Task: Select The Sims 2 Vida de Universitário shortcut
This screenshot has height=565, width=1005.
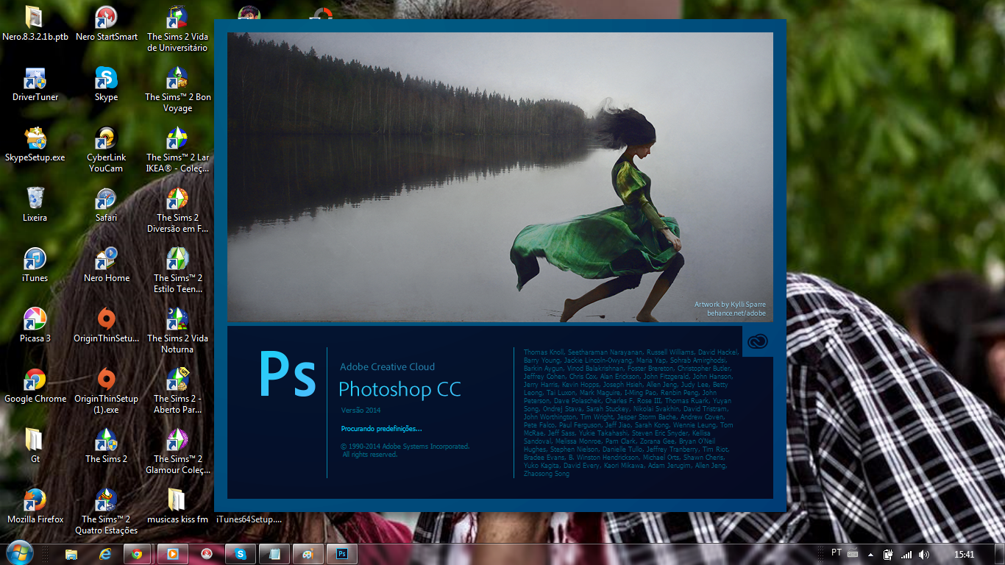Action: (177, 28)
